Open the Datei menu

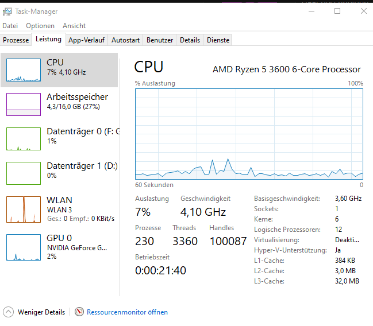click(x=10, y=26)
